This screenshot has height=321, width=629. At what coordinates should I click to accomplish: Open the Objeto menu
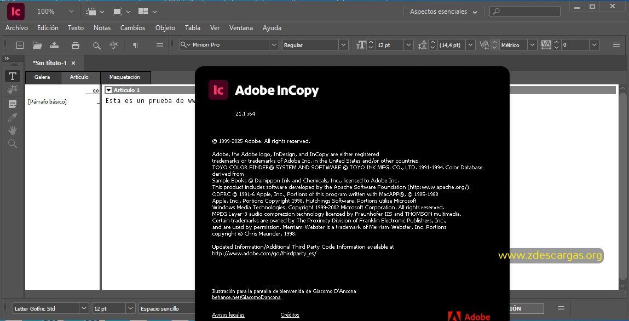[165, 28]
